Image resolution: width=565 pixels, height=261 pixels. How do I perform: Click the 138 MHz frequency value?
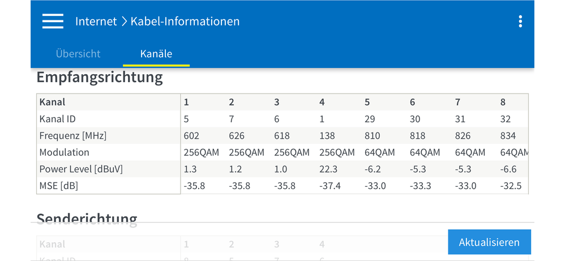coord(327,136)
